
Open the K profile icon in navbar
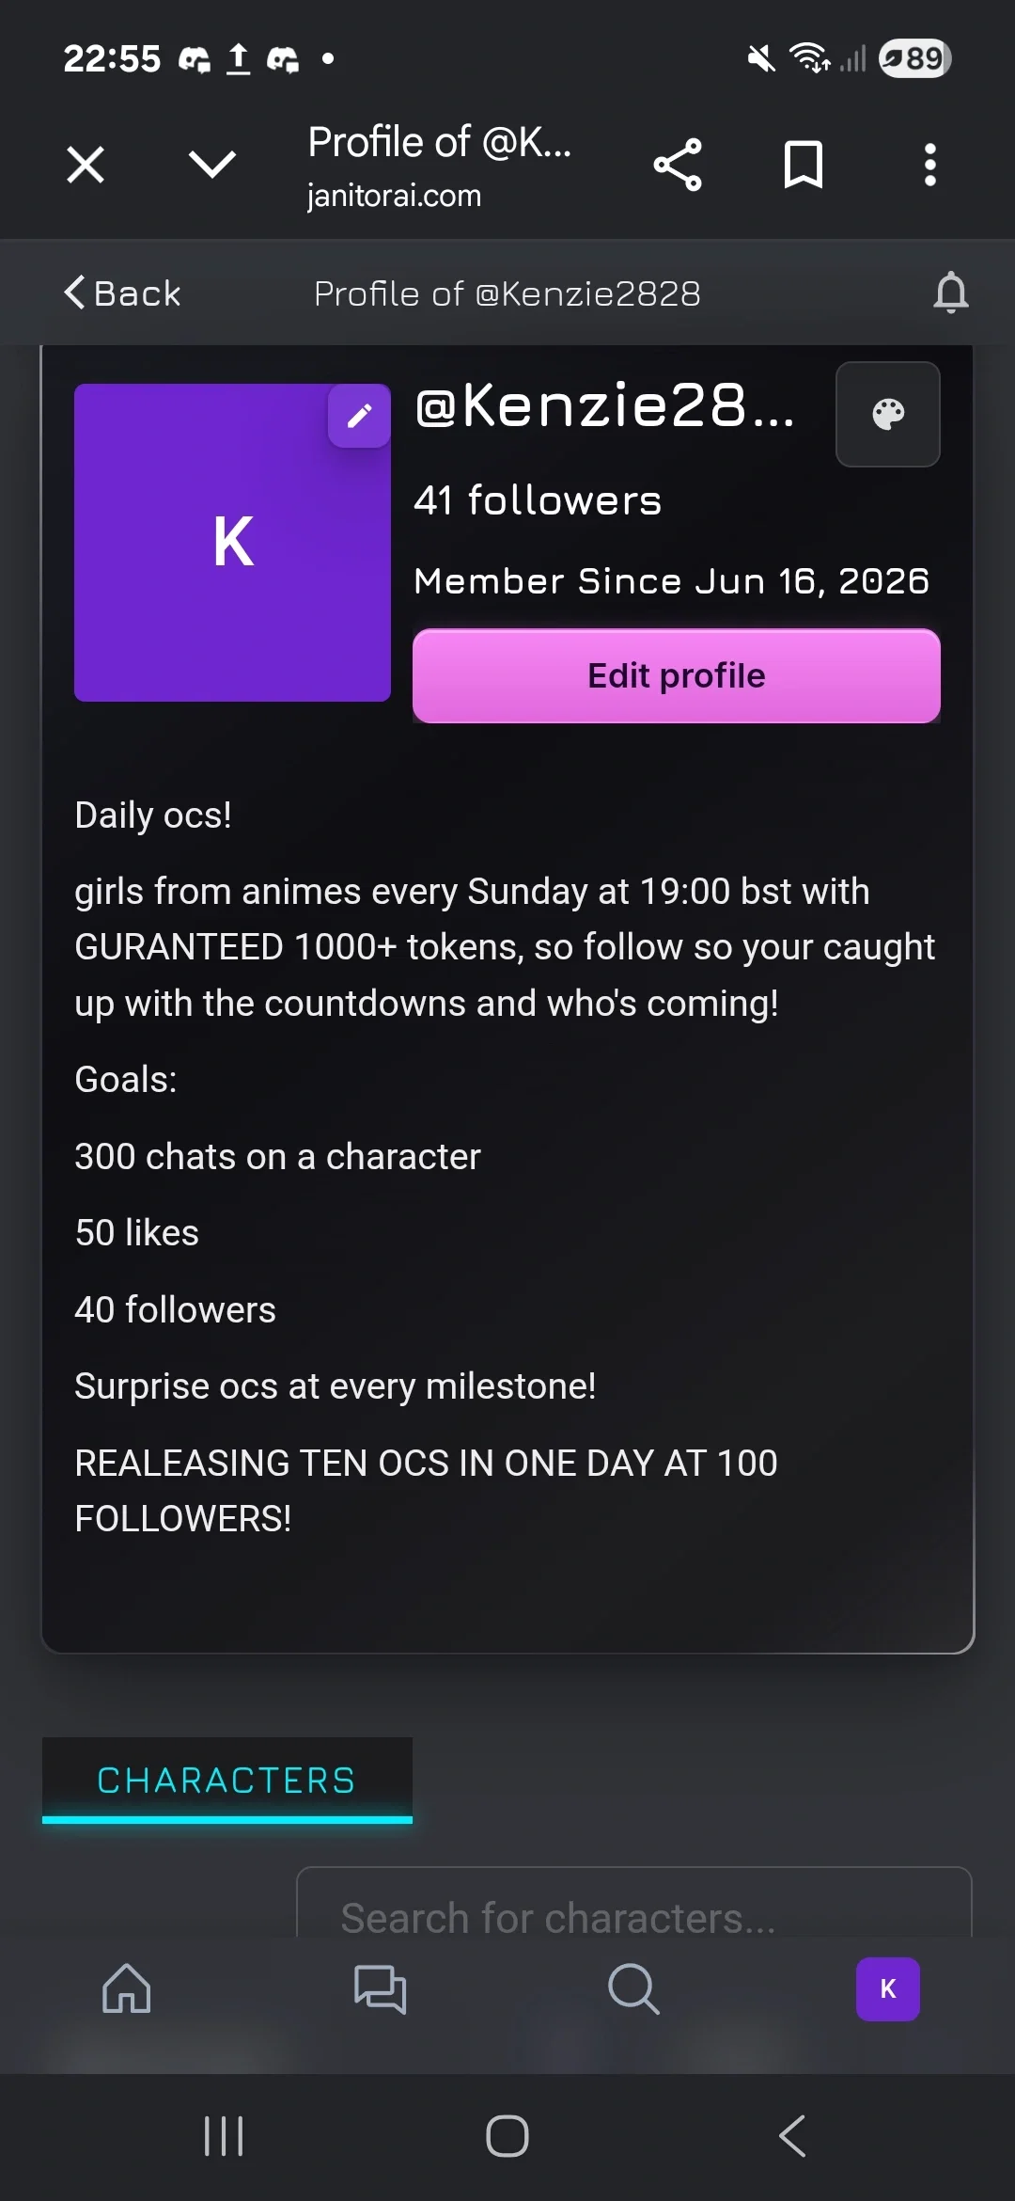[887, 1988]
